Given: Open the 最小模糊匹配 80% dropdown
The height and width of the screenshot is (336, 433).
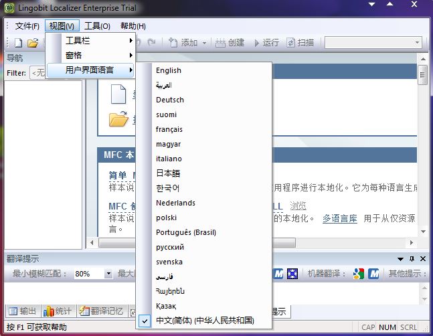Looking at the screenshot, I should pos(108,274).
